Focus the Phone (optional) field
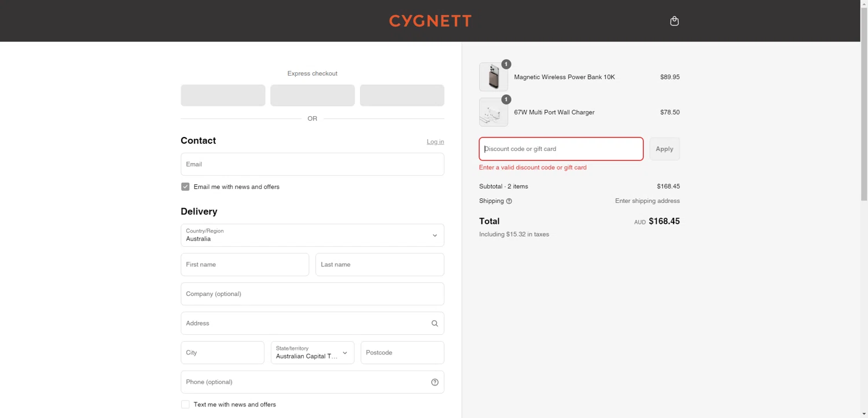Viewport: 868px width, 418px height. click(x=312, y=382)
